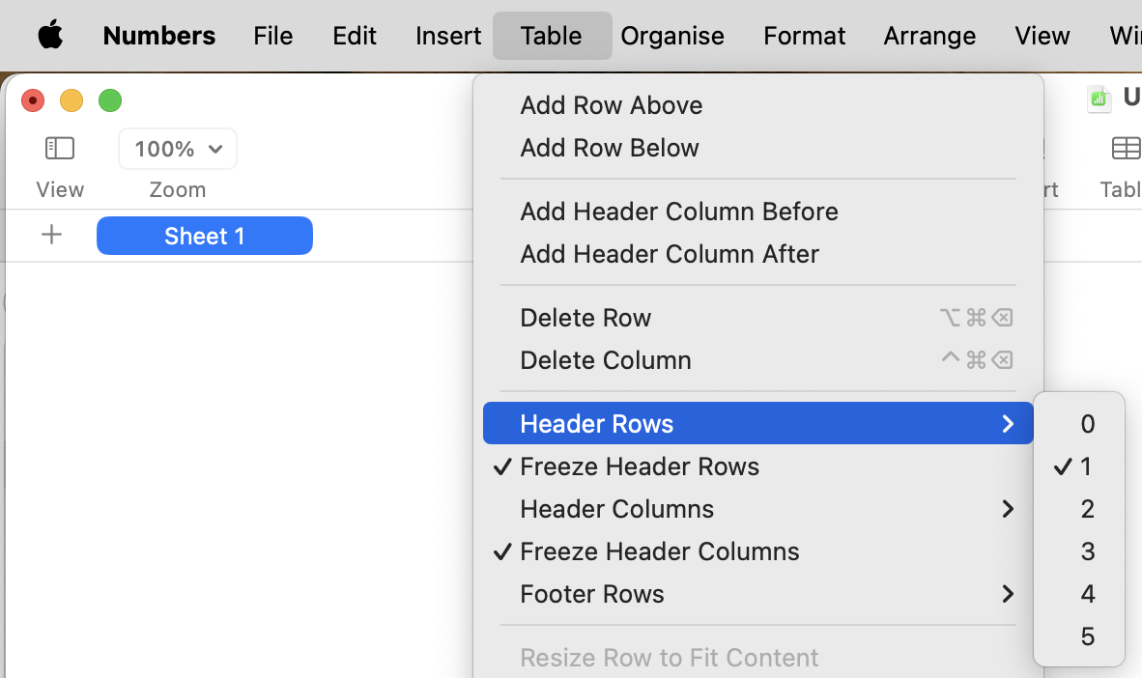Screen dimensions: 1142x678
Task: Select 5 header rows
Action: tap(1087, 636)
